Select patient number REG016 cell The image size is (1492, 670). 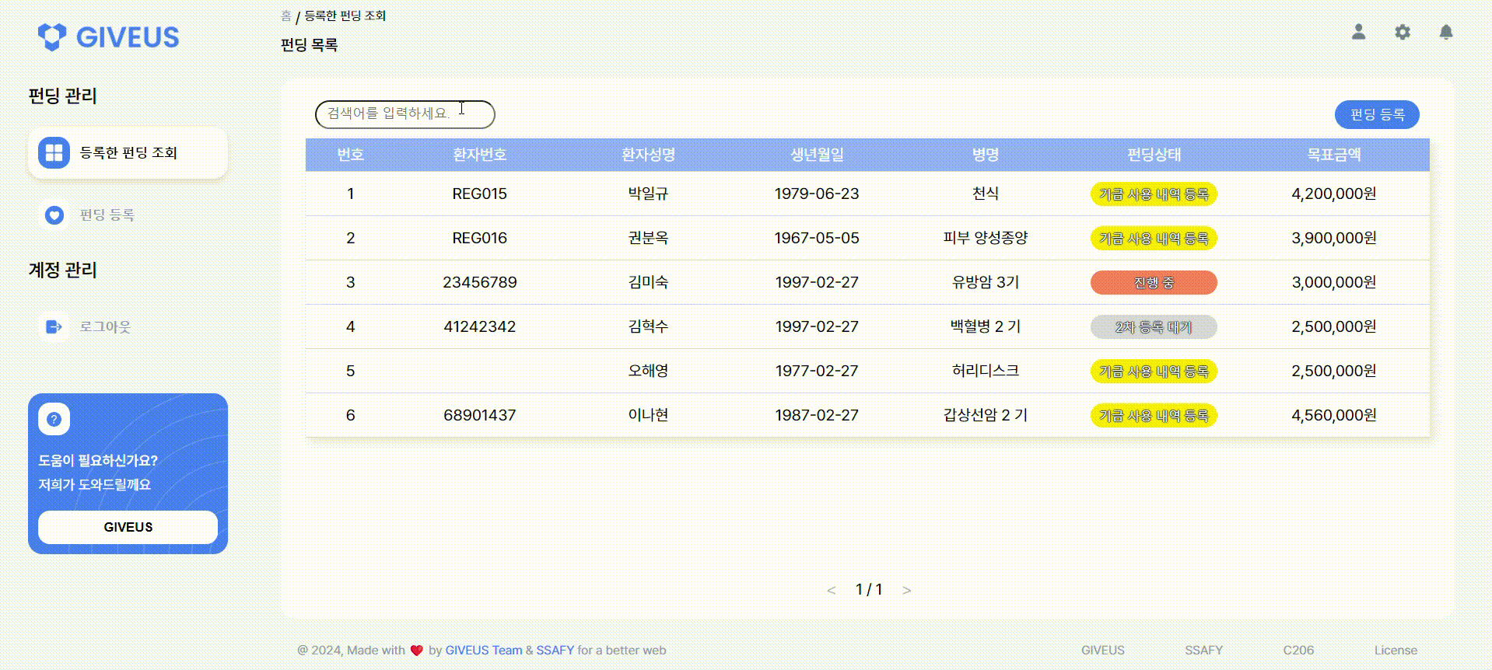479,238
